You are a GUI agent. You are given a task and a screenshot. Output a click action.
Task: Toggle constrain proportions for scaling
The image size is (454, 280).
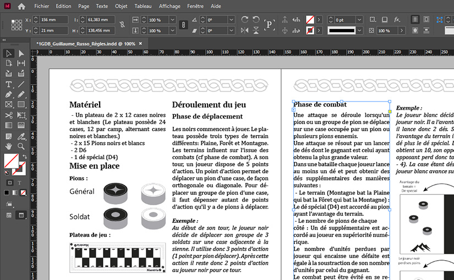tap(183, 25)
